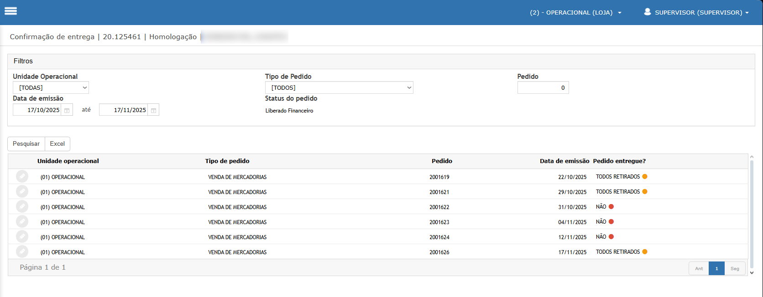Click edit icon for order 2001621
This screenshot has width=763, height=297.
click(22, 191)
